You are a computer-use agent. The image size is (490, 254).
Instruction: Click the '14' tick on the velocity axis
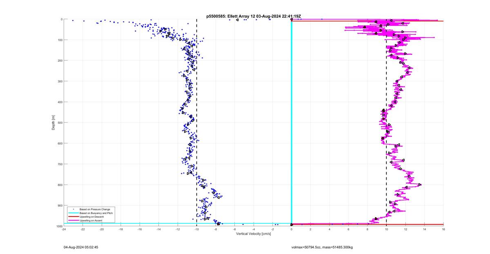click(x=425, y=229)
